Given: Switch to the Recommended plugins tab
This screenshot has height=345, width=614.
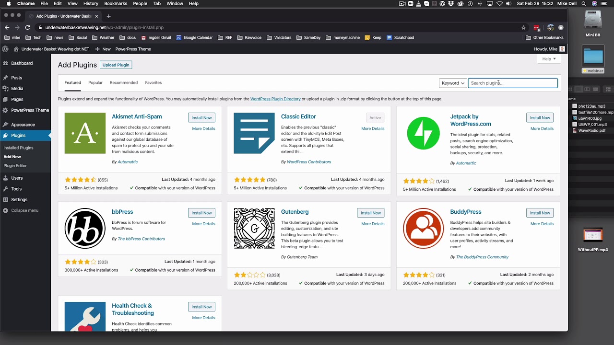Looking at the screenshot, I should (x=124, y=82).
